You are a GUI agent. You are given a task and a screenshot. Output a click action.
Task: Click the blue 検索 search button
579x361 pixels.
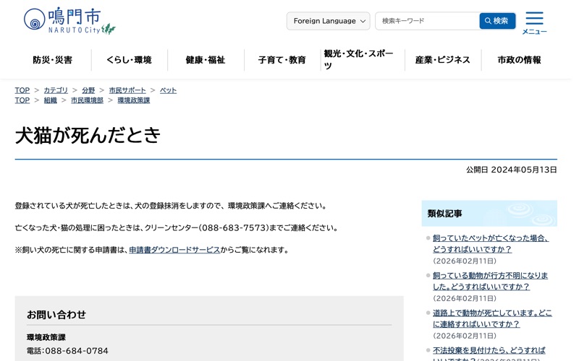click(497, 21)
